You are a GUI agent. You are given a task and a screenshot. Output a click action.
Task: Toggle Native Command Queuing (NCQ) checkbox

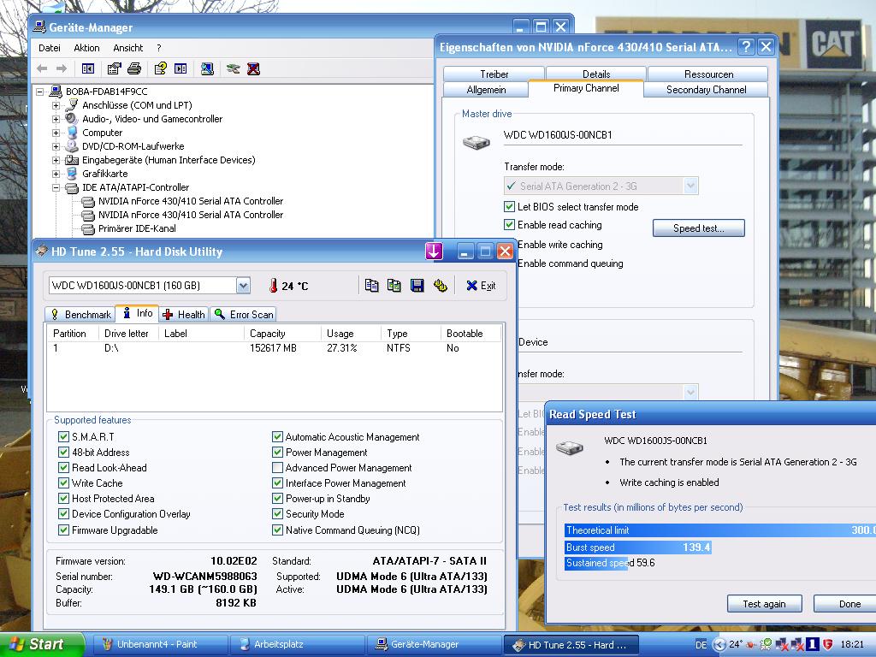[x=277, y=530]
